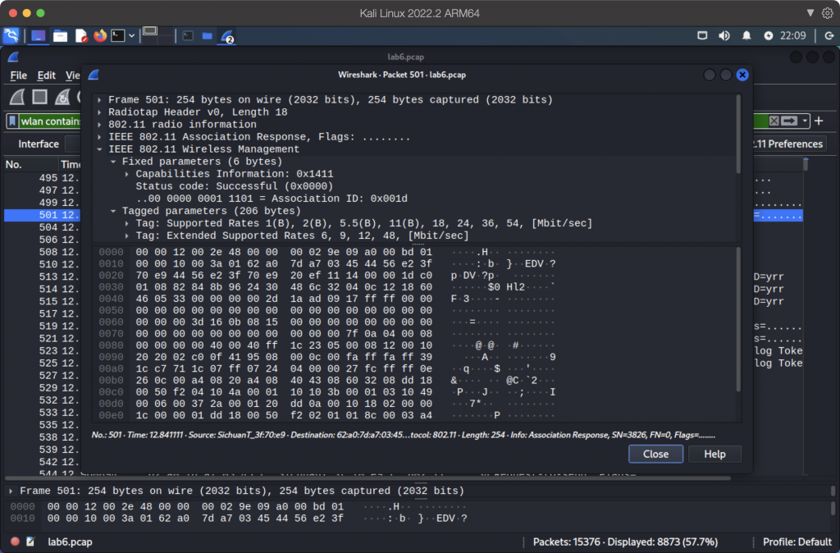Open the Edit menu in Wireshark
Screen dimensions: 840x553
tap(46, 75)
